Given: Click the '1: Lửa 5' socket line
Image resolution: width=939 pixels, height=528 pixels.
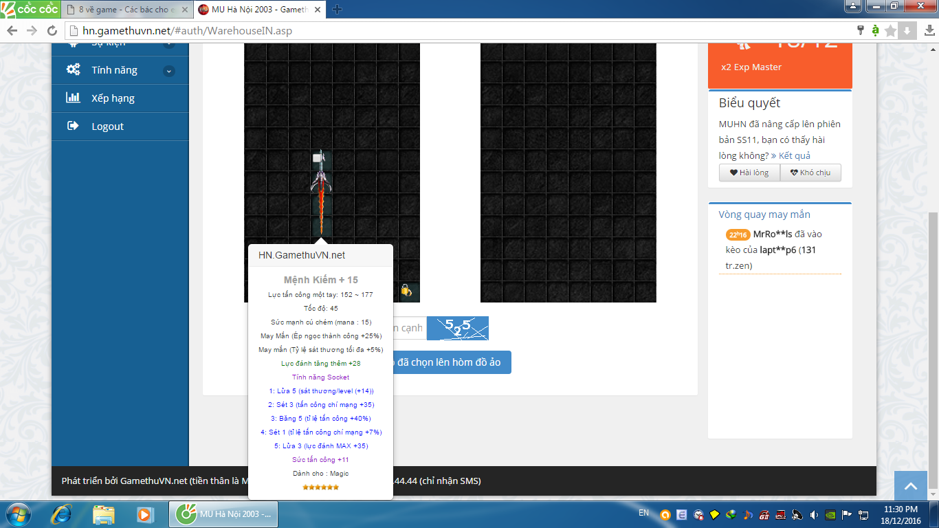Looking at the screenshot, I should point(321,390).
